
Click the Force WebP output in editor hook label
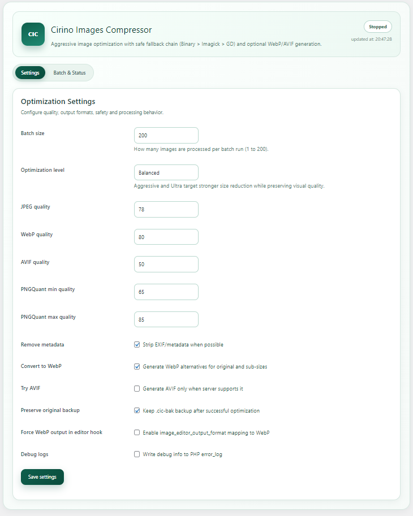click(x=62, y=432)
